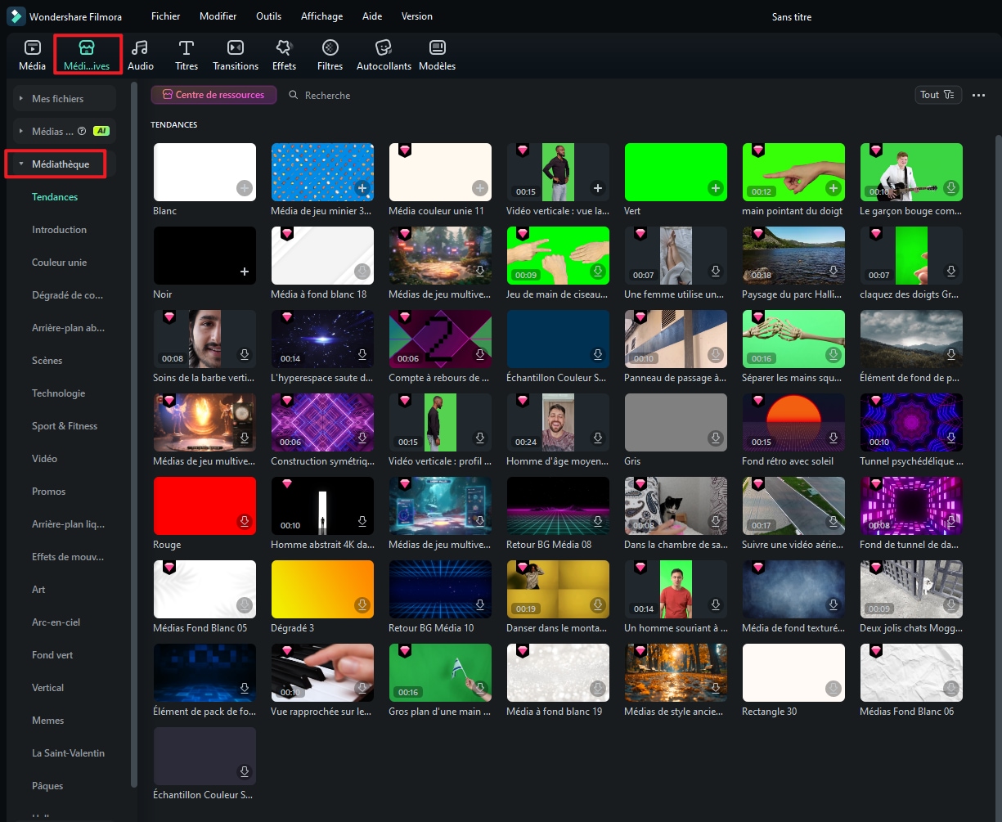The height and width of the screenshot is (822, 1002).
Task: Select the Deux jolis chats Mogg thumbnail
Action: [x=911, y=589]
